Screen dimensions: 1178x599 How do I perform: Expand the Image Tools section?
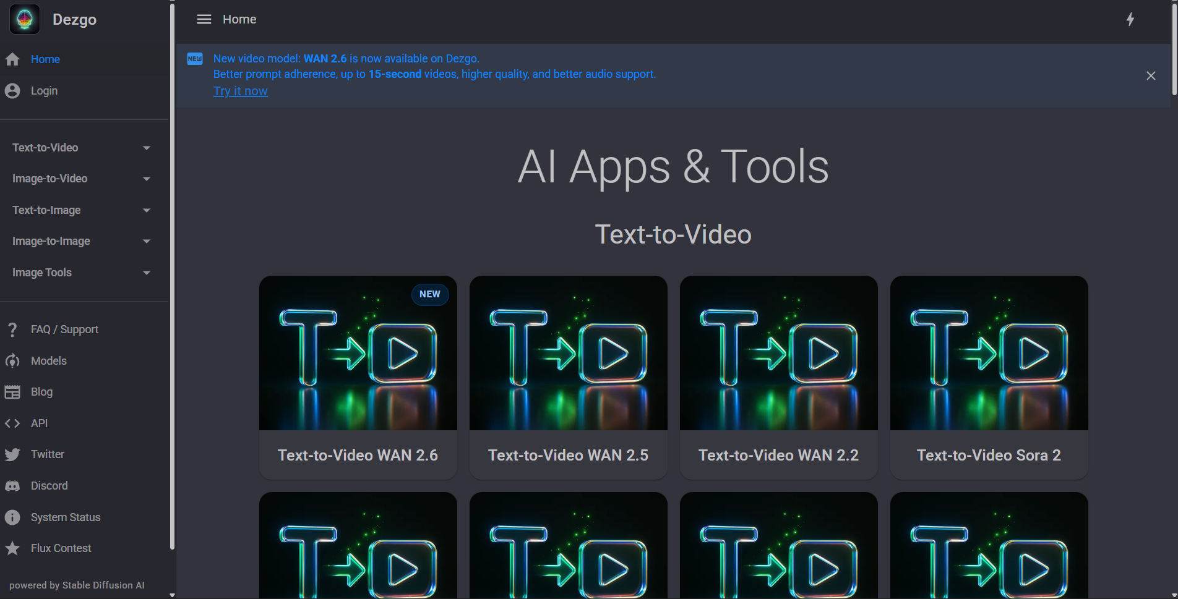[x=146, y=273]
